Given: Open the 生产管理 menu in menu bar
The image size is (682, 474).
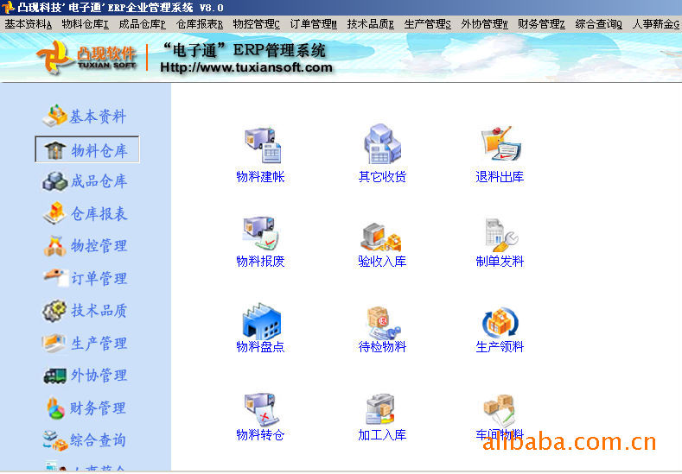Looking at the screenshot, I should (x=428, y=24).
